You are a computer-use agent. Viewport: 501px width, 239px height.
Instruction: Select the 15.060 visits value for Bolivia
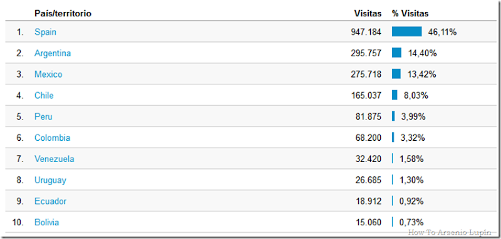pyautogui.click(x=368, y=222)
